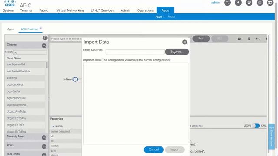Click the monitor-shaped icon in the header
Viewport: 278px width, 156px height.
249,3
